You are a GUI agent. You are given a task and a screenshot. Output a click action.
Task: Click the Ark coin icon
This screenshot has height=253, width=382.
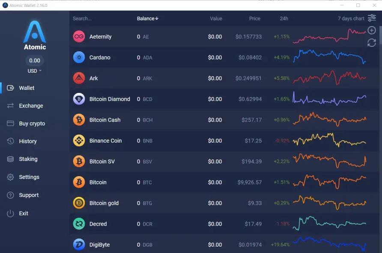pos(79,78)
